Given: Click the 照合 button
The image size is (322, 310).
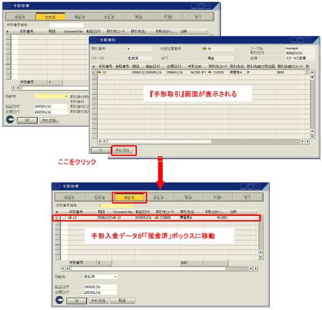Looking at the screenshot, I should 122,300.
